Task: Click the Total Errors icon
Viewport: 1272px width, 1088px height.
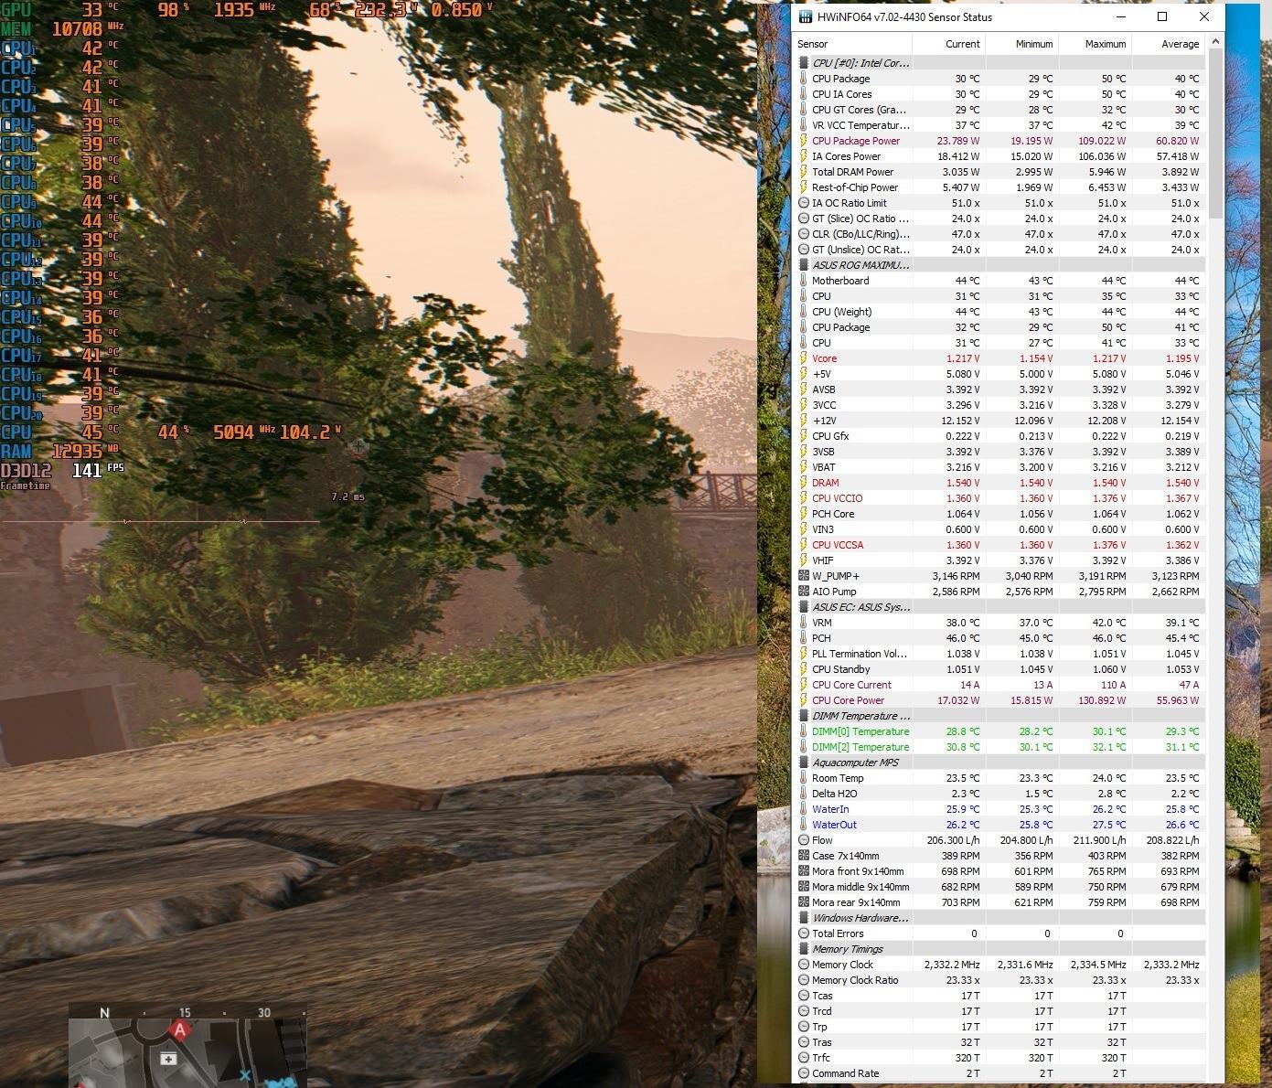Action: pos(804,933)
